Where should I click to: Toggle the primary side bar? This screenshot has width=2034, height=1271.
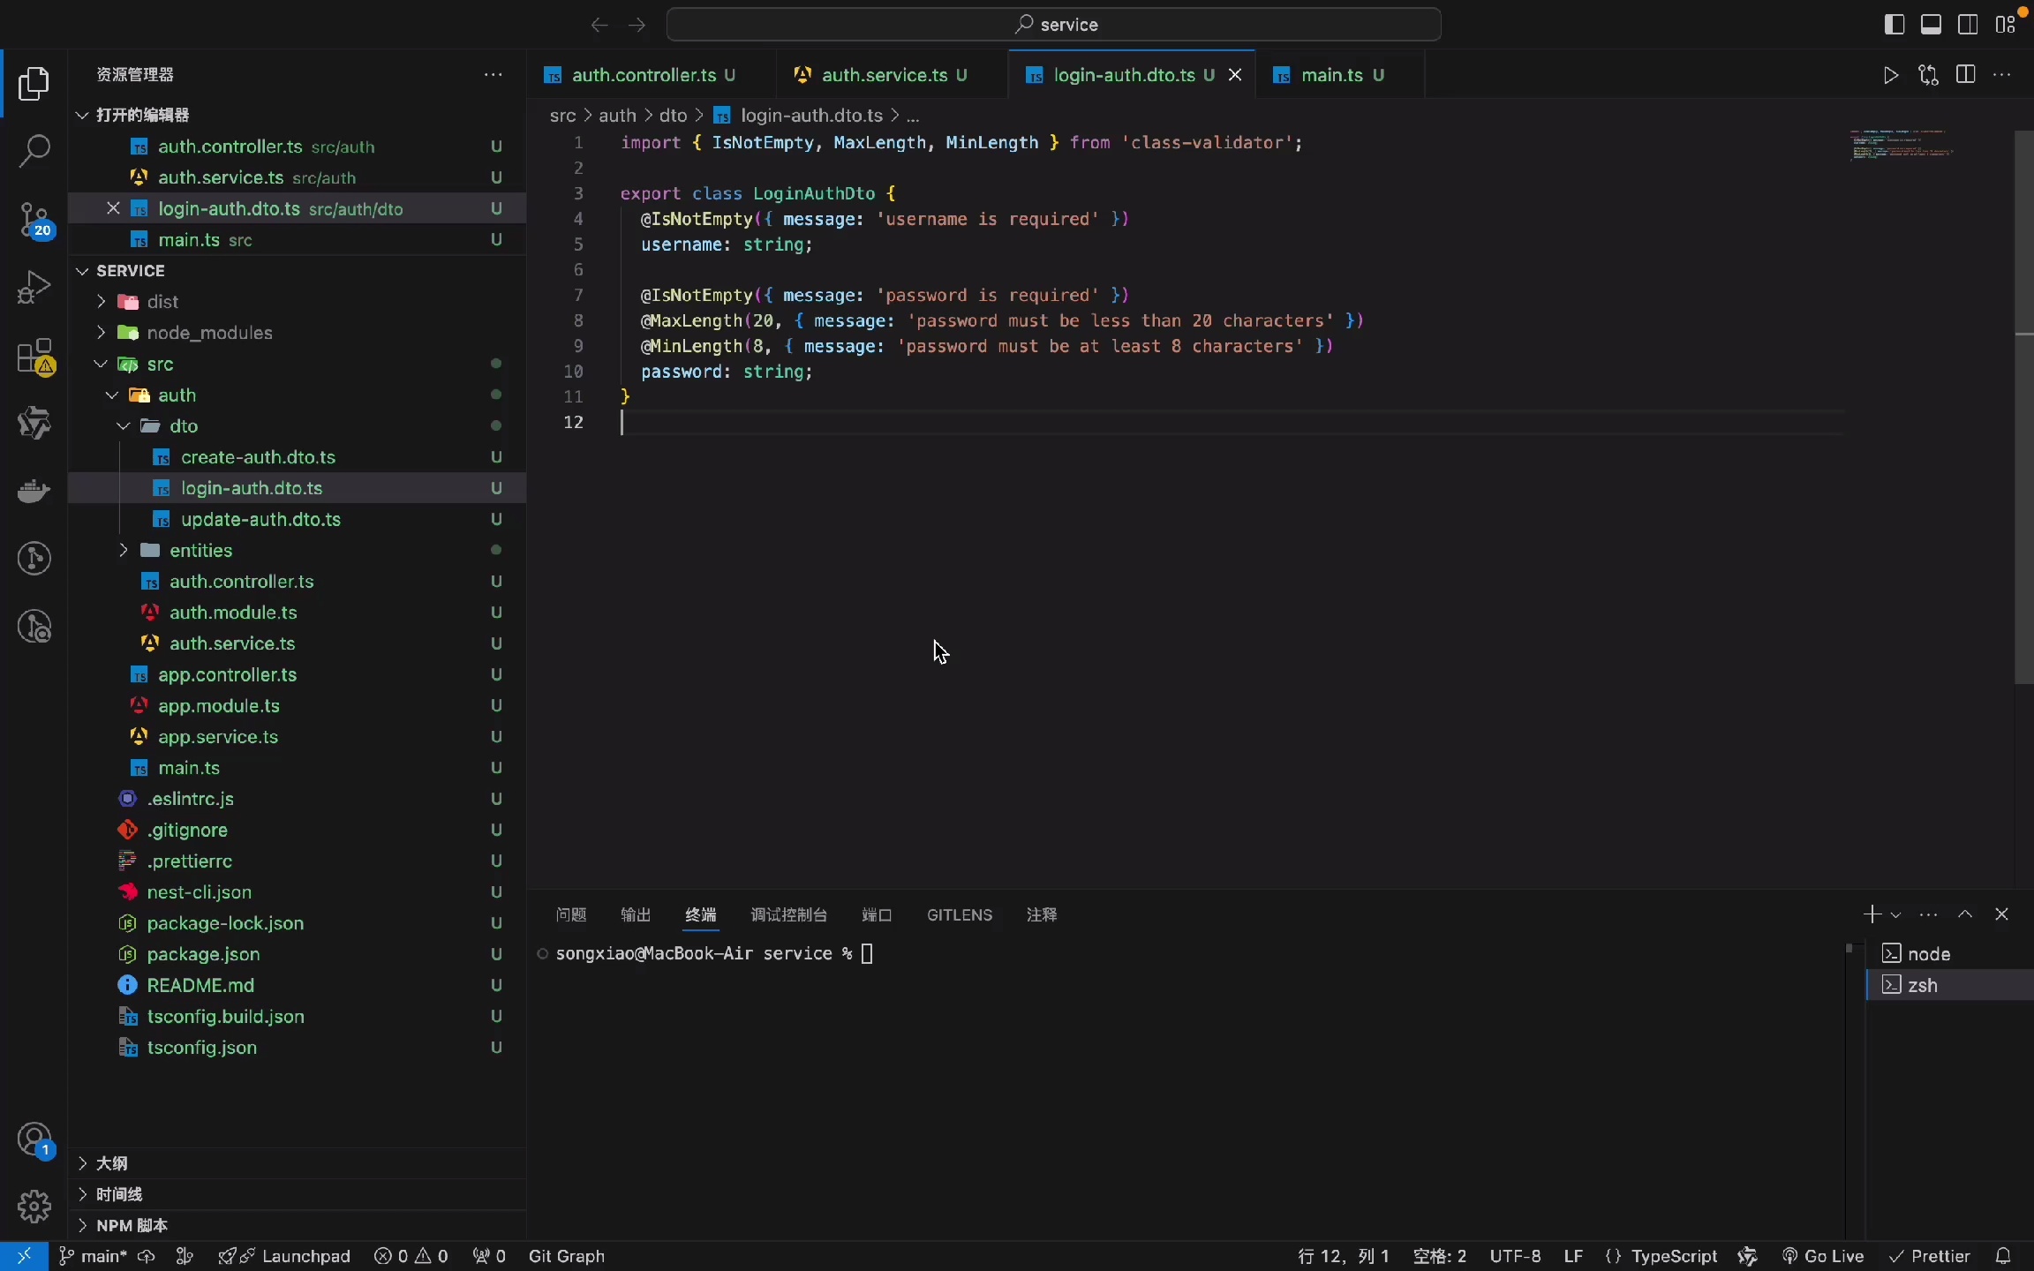[1894, 24]
